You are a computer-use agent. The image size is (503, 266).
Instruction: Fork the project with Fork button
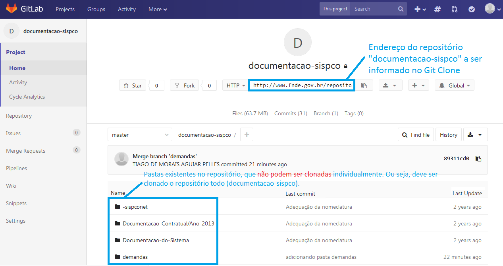(x=185, y=85)
